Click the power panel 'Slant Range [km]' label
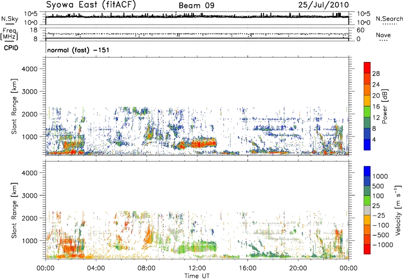403x279 pixels. 14,106
